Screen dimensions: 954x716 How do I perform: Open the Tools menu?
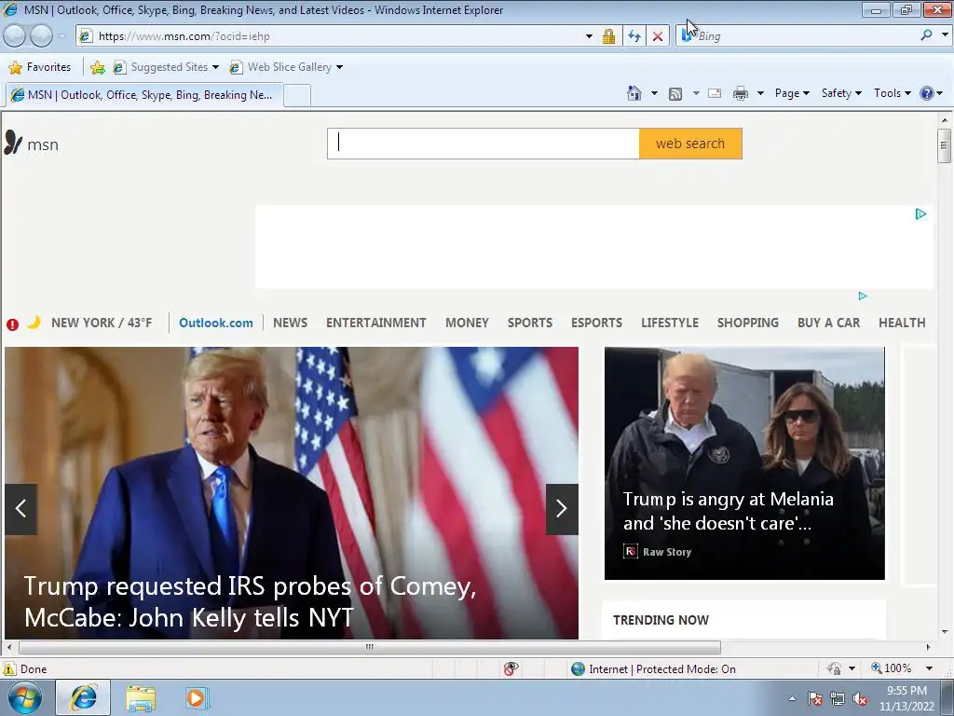[892, 93]
